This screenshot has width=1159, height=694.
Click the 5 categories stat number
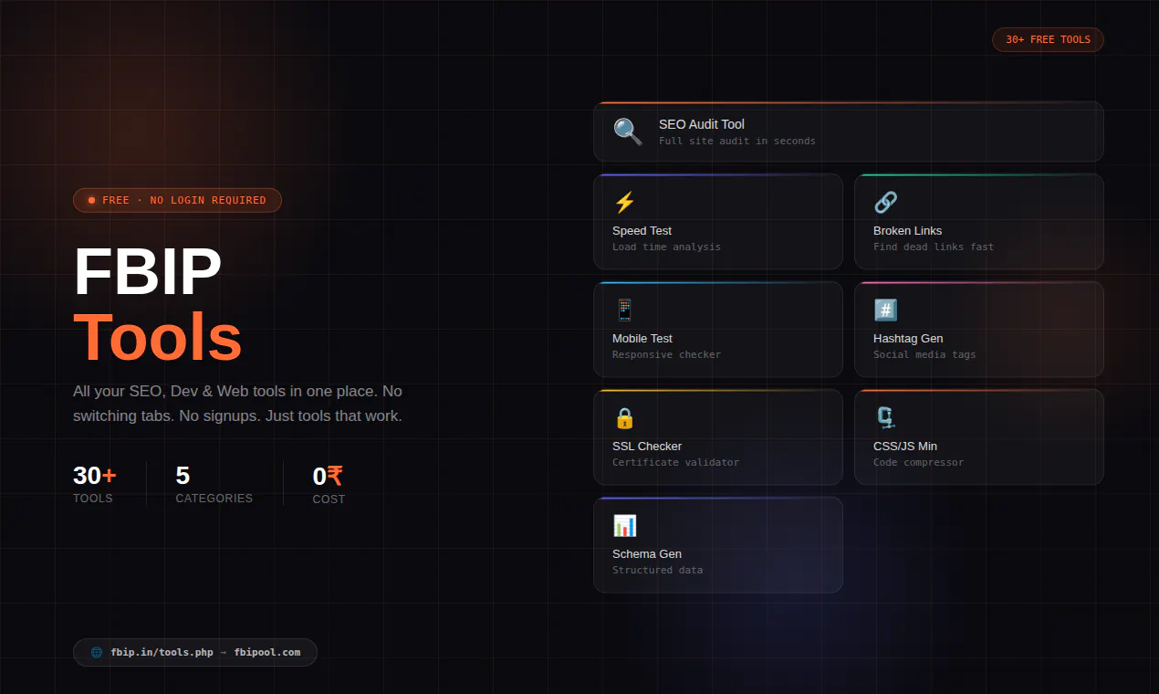point(183,476)
